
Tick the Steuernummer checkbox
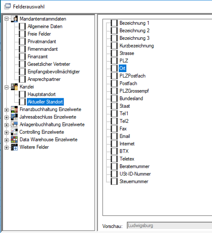pyautogui.click(x=114, y=181)
